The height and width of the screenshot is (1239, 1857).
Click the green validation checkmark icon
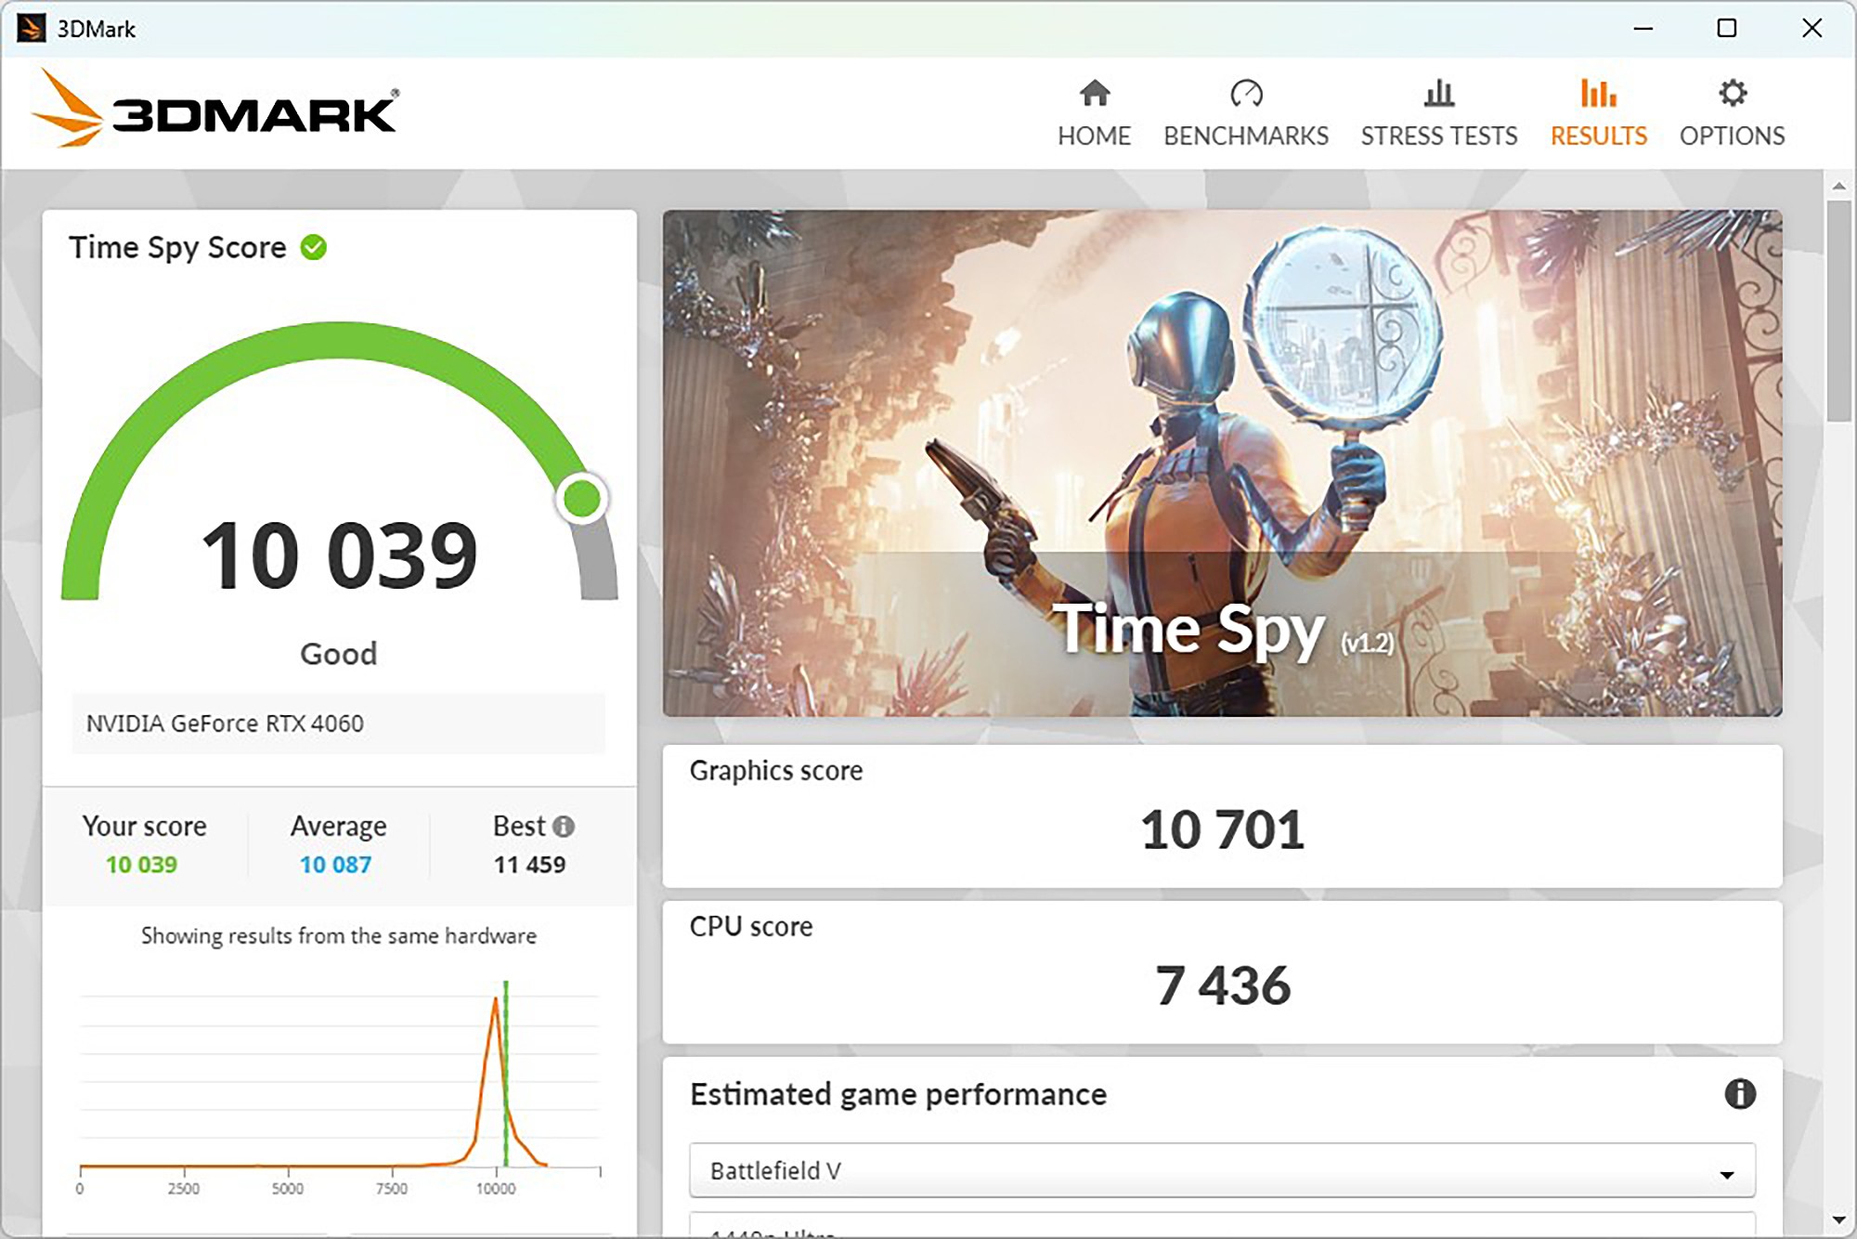pos(314,247)
